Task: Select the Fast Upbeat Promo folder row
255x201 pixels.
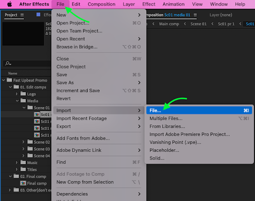Action: click(x=26, y=80)
